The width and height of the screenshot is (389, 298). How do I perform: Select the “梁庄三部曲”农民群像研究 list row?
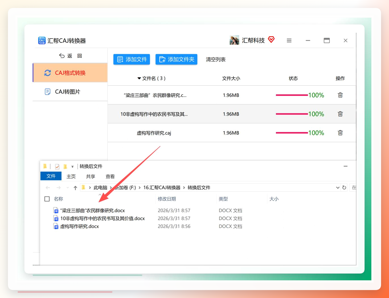pos(232,95)
